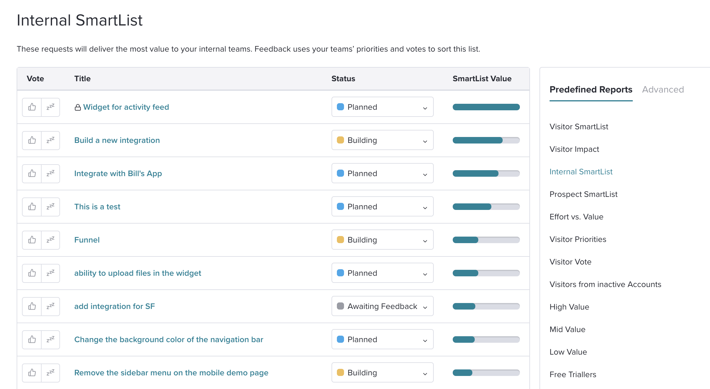Image resolution: width=710 pixels, height=389 pixels.
Task: Open Remove the sidebar menu on mobile demo page
Action: click(171, 373)
